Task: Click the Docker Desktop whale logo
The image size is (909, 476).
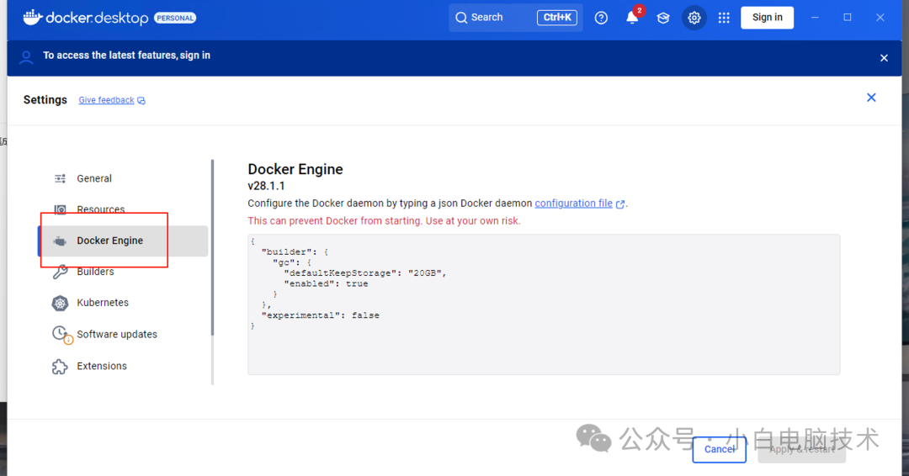Action: (33, 18)
